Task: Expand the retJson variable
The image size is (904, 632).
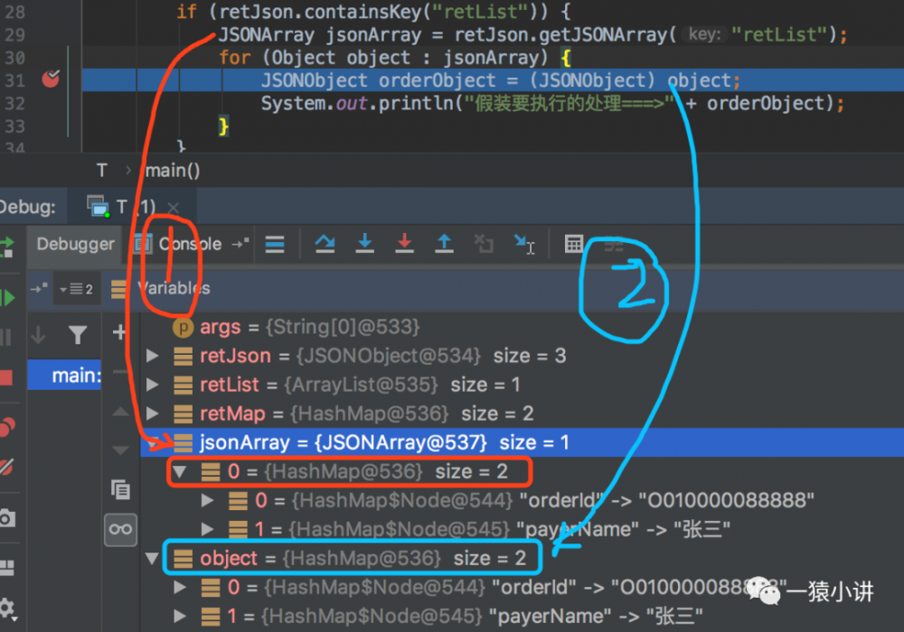Action: coord(152,356)
